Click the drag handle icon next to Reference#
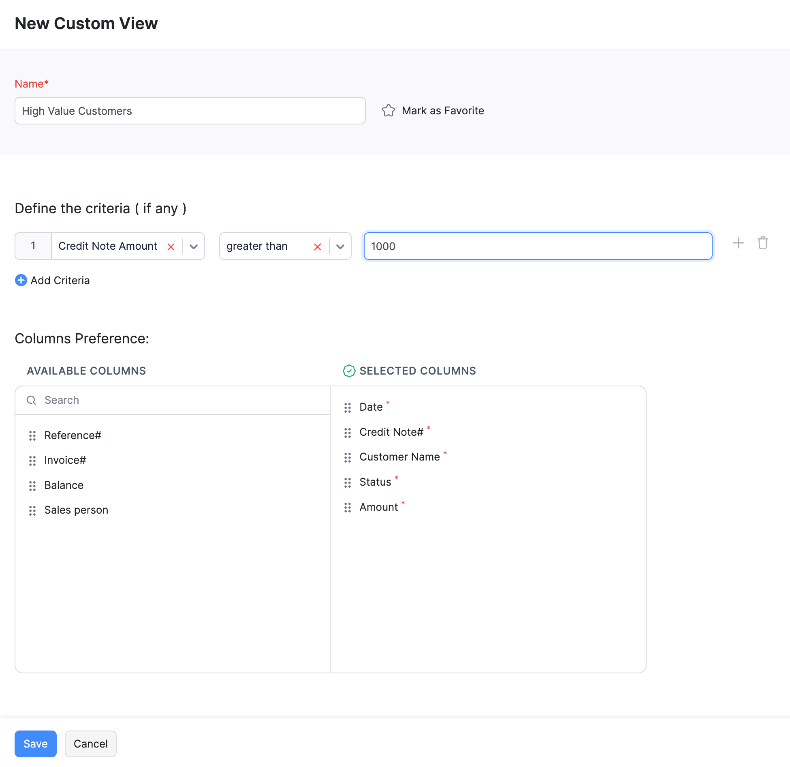This screenshot has height=767, width=790. pos(32,435)
